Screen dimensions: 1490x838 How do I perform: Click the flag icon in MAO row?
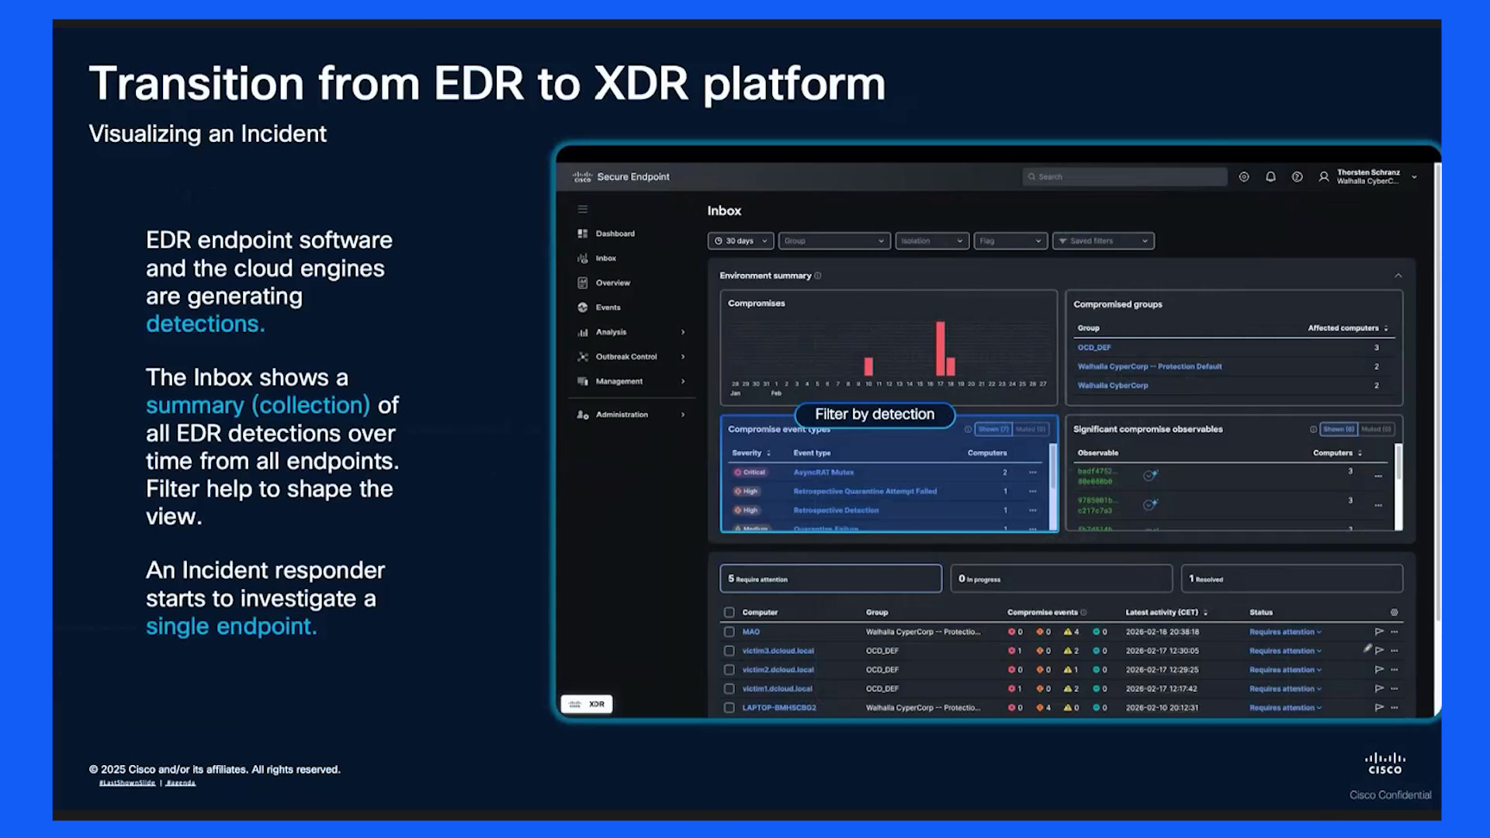(x=1379, y=632)
